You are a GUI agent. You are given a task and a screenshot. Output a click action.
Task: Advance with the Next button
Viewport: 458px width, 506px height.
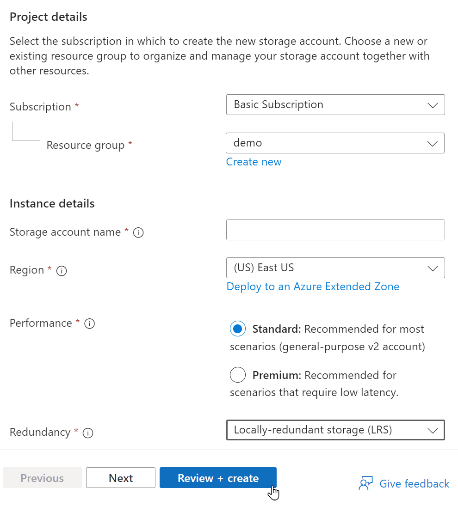click(x=120, y=477)
